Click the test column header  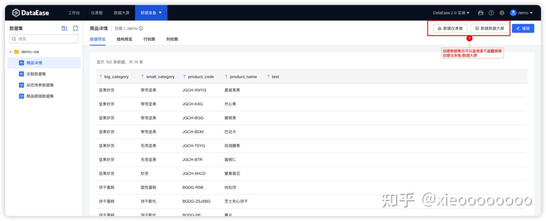pos(275,77)
